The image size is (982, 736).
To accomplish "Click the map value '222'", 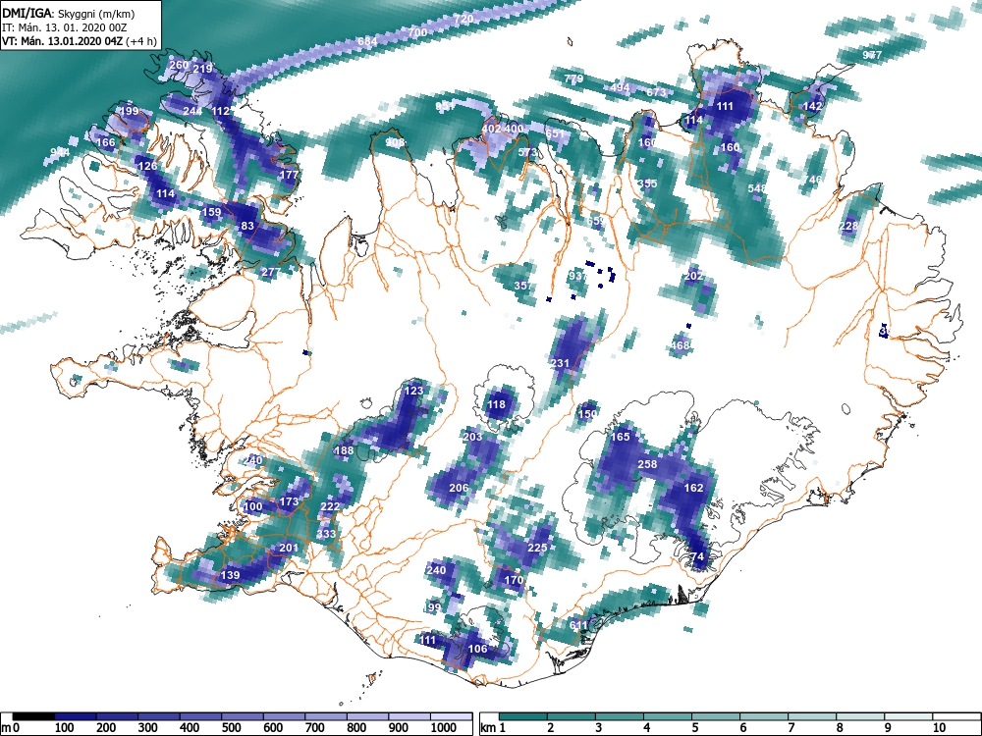I will tap(330, 506).
